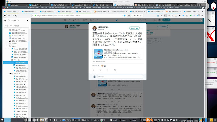Open モーメント in Twitter navigation
The image size is (217, 122).
77,20
